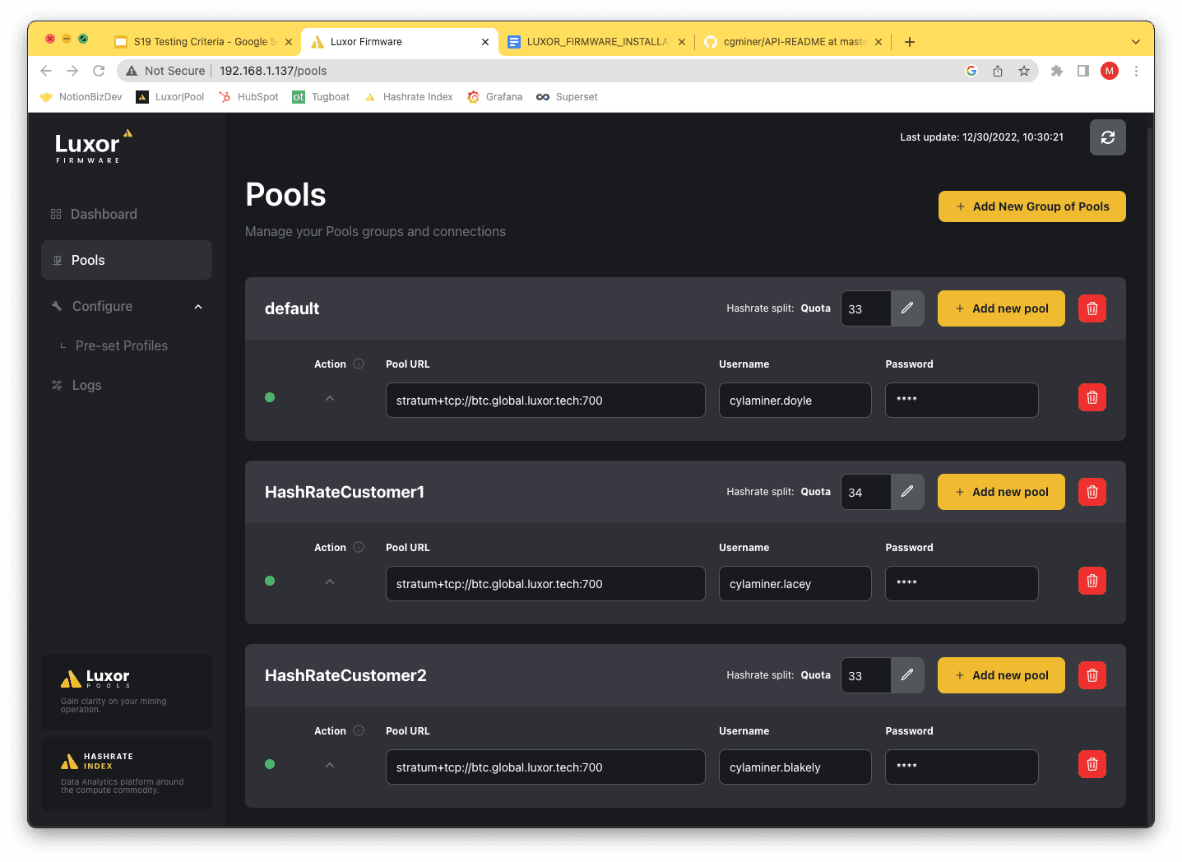
Task: Click the green status indicator under HashRateCustomer1
Action: click(x=270, y=581)
